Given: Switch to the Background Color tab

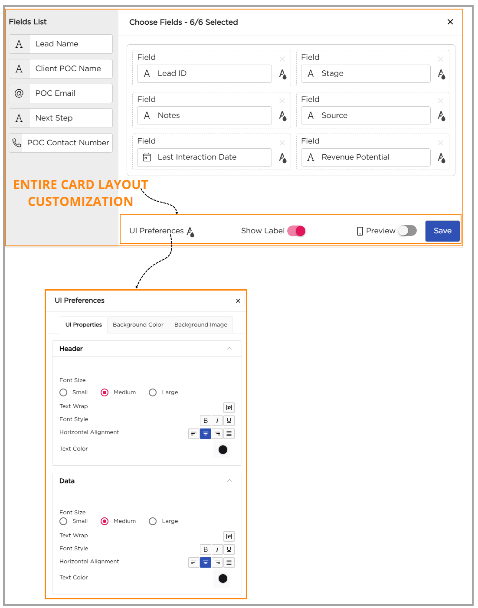Looking at the screenshot, I should [x=138, y=325].
